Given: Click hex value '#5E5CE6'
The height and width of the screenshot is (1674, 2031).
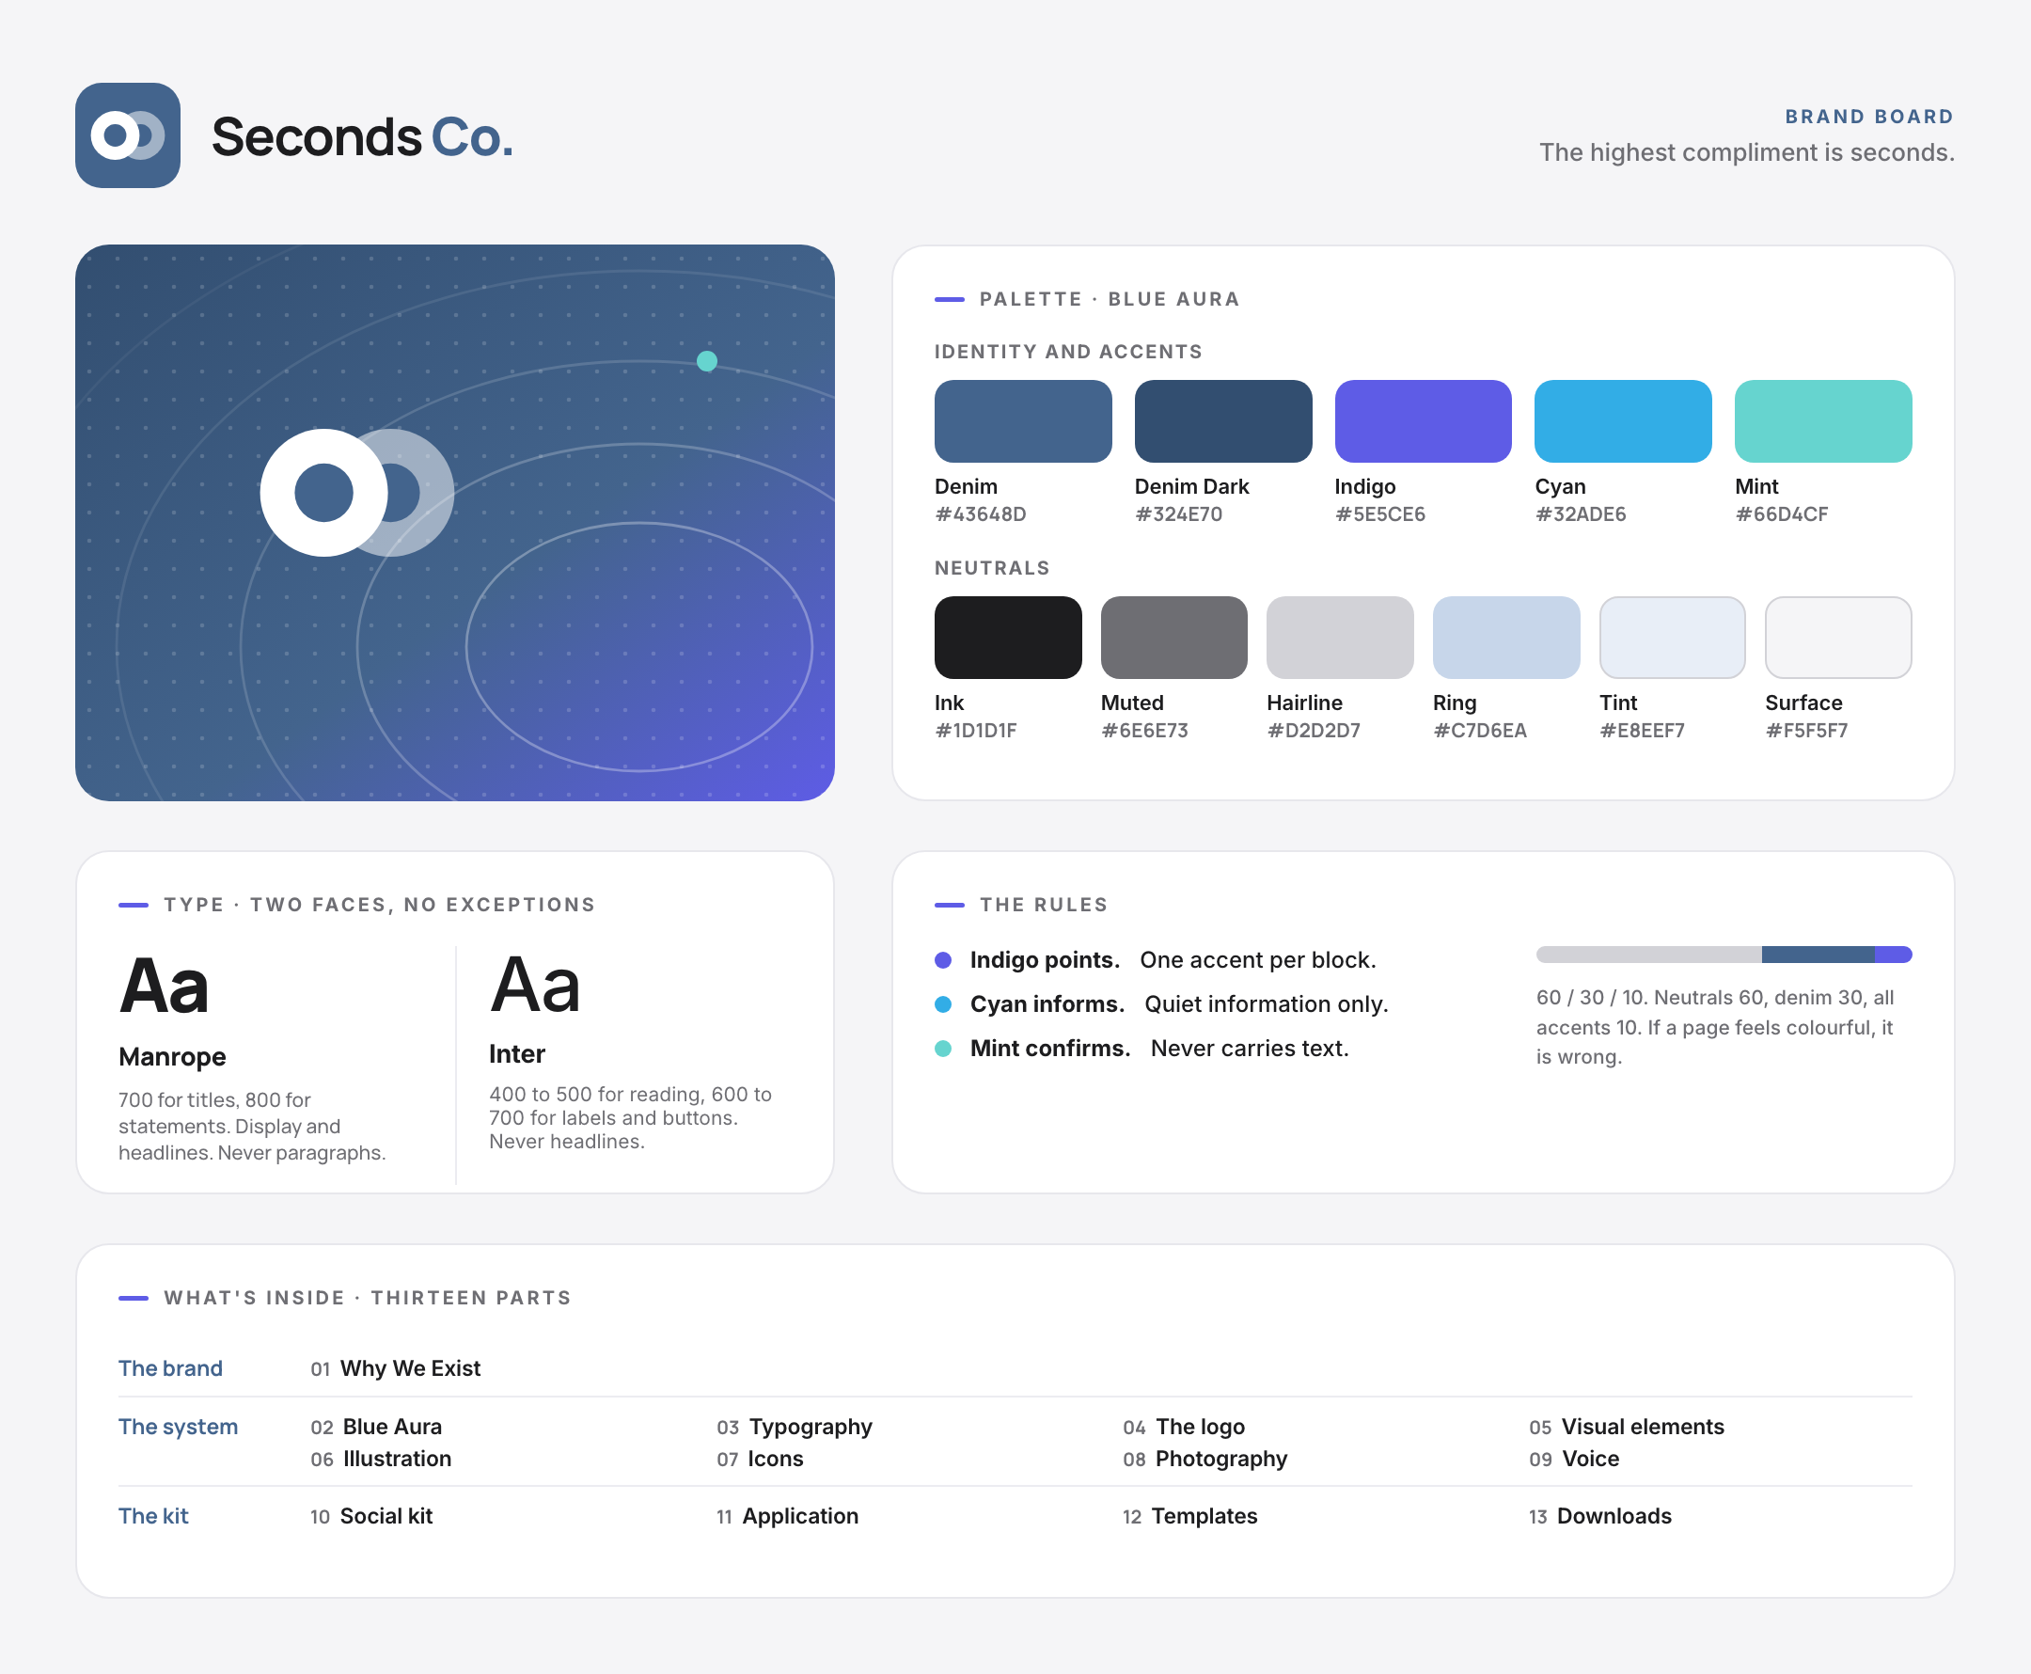Looking at the screenshot, I should point(1380,514).
